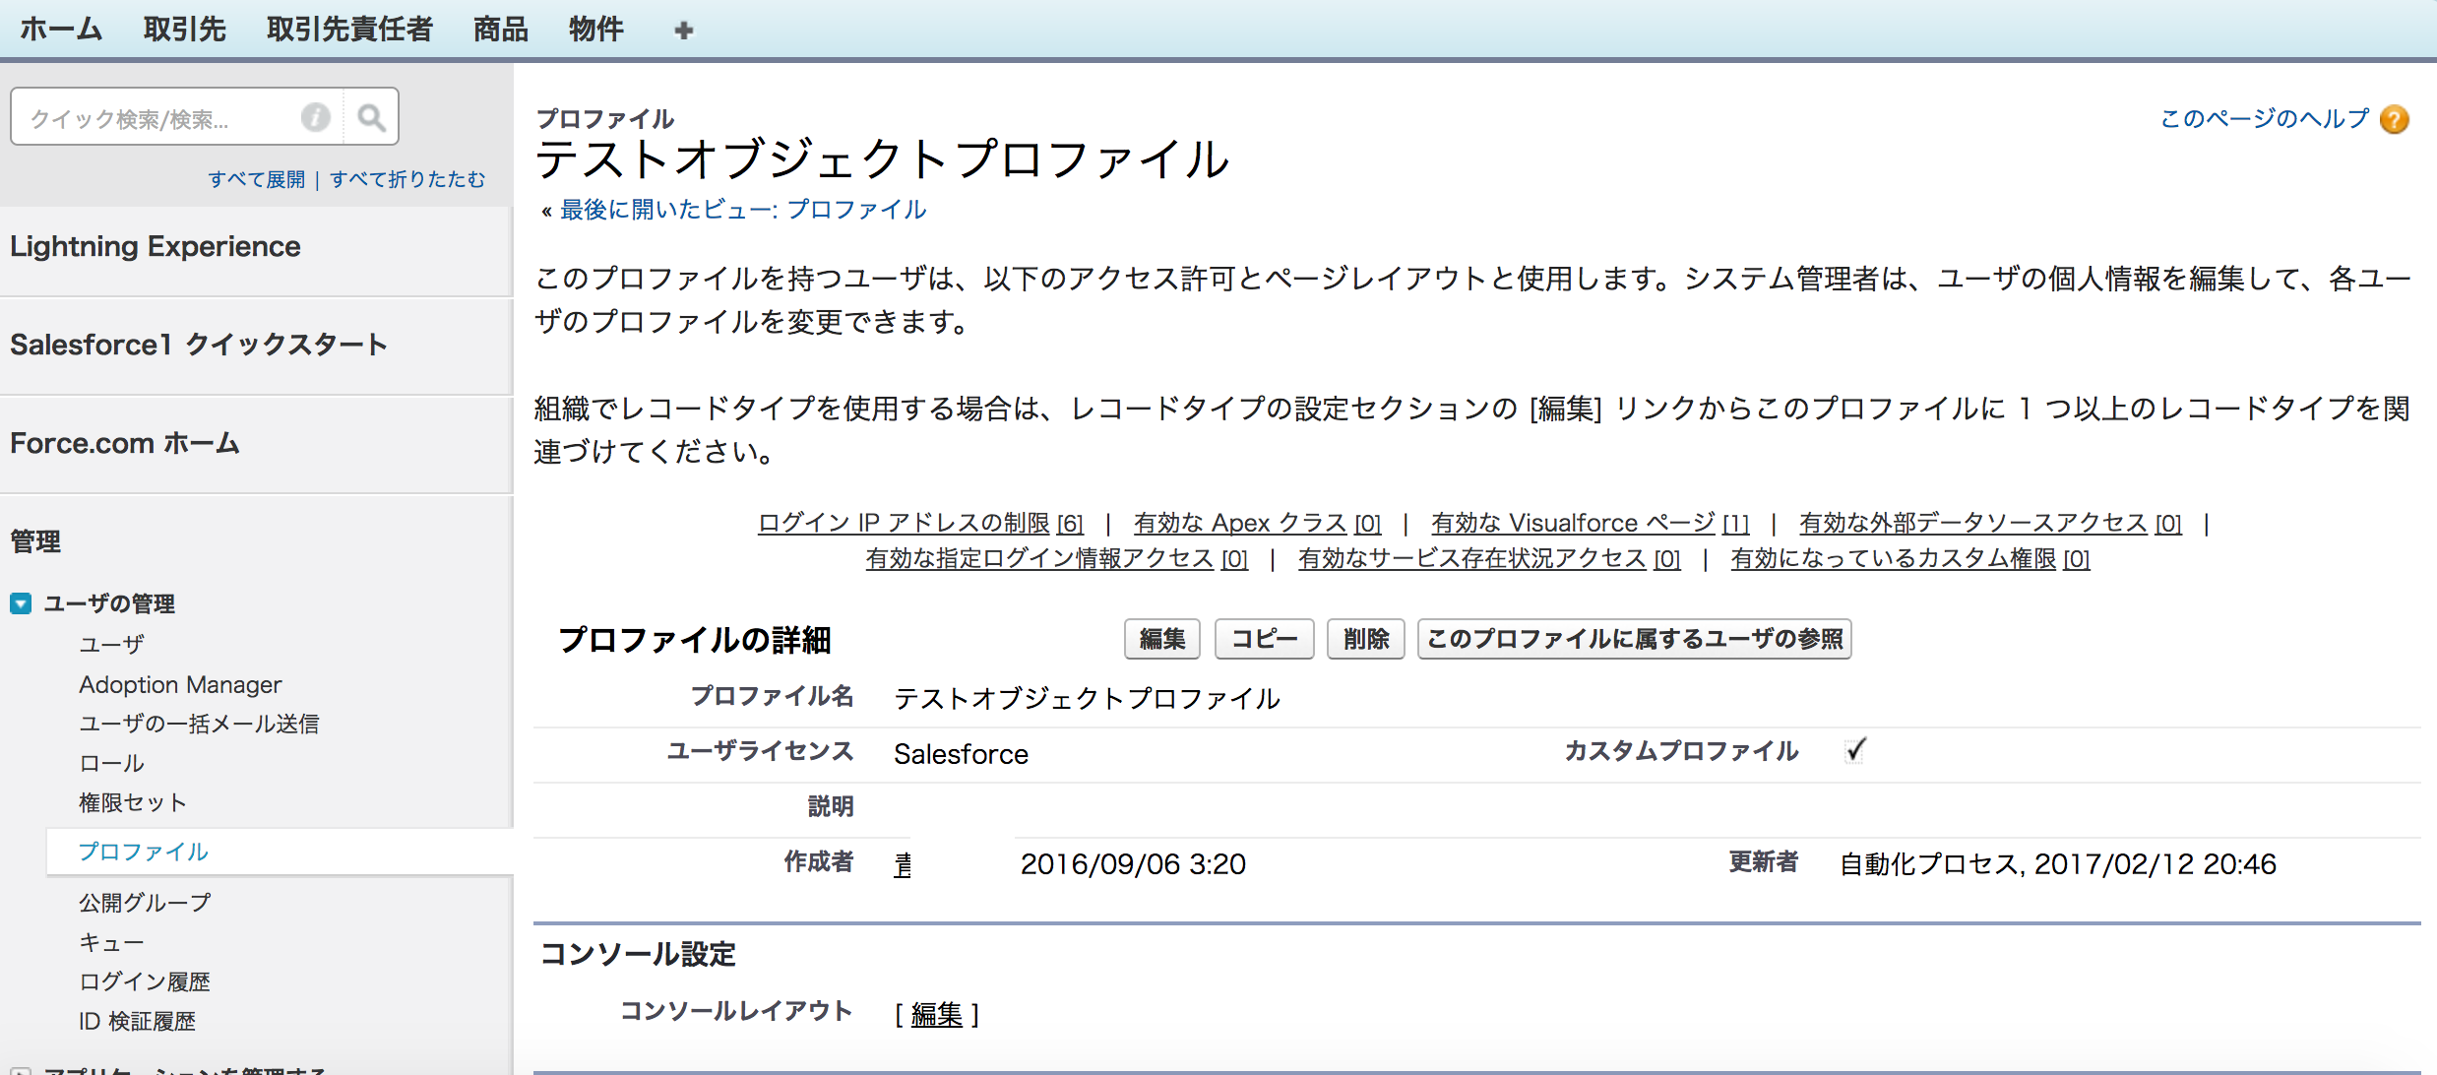This screenshot has height=1075, width=2437.
Task: Select ログイン履歴 in the sidebar
Action: 145,981
